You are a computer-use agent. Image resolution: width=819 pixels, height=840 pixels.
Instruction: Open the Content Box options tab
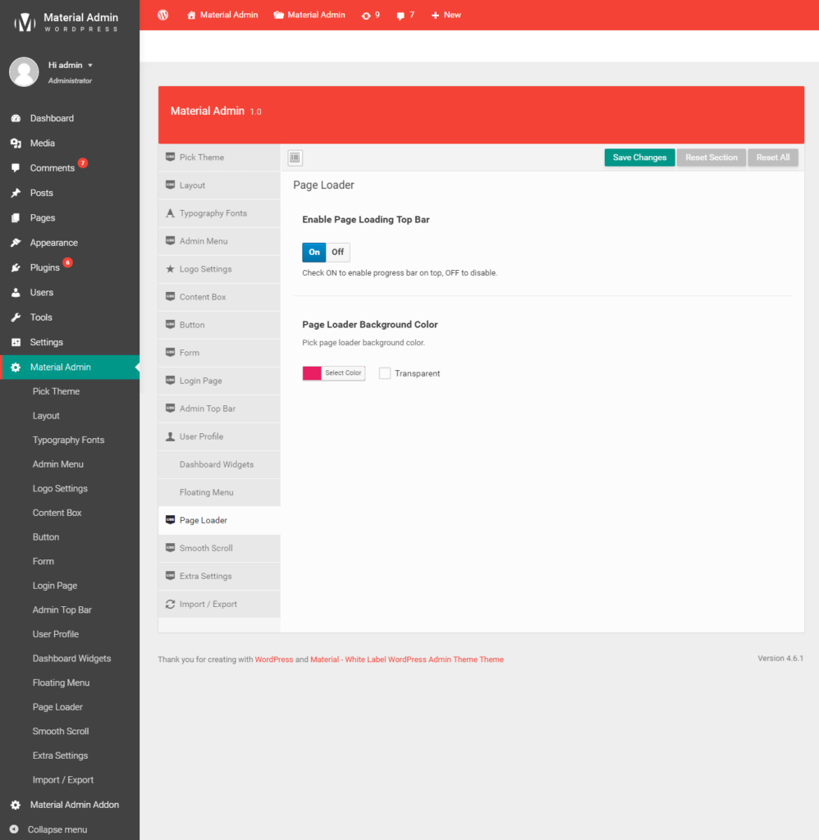219,297
